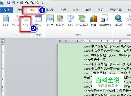Save the document with the floppy icon
Screen dimensions: 131x96
pos(9,3)
